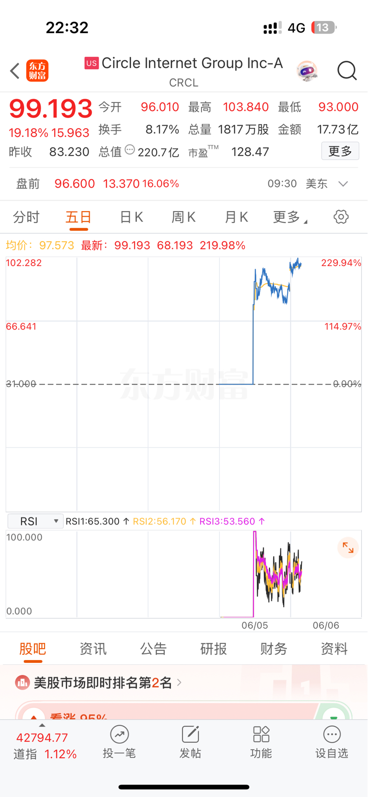Open the robot assistant avatar icon
Screen dimensions: 368x797
pyautogui.click(x=307, y=71)
